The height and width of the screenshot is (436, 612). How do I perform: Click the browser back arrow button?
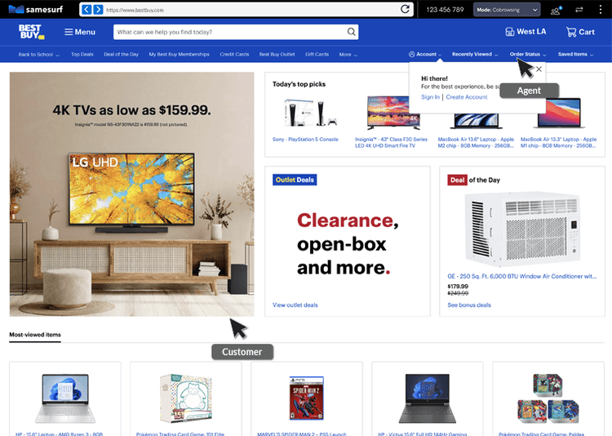coord(86,9)
